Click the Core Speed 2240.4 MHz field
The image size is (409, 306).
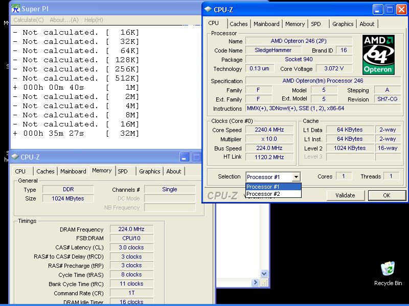click(269, 130)
